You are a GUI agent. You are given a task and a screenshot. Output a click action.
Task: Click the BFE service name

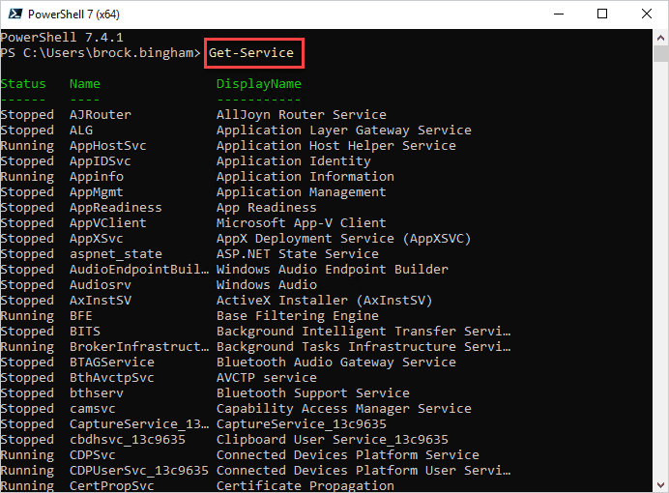pyautogui.click(x=81, y=315)
